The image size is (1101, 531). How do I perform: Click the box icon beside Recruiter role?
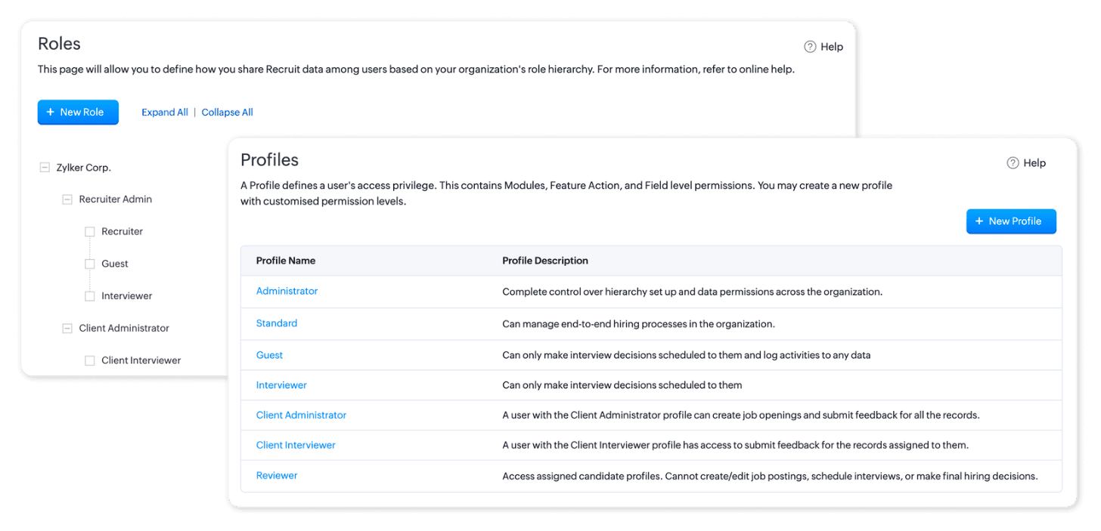(90, 232)
